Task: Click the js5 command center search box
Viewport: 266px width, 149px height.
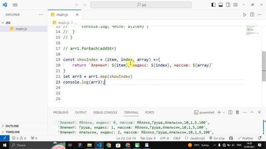Action: (141, 5)
